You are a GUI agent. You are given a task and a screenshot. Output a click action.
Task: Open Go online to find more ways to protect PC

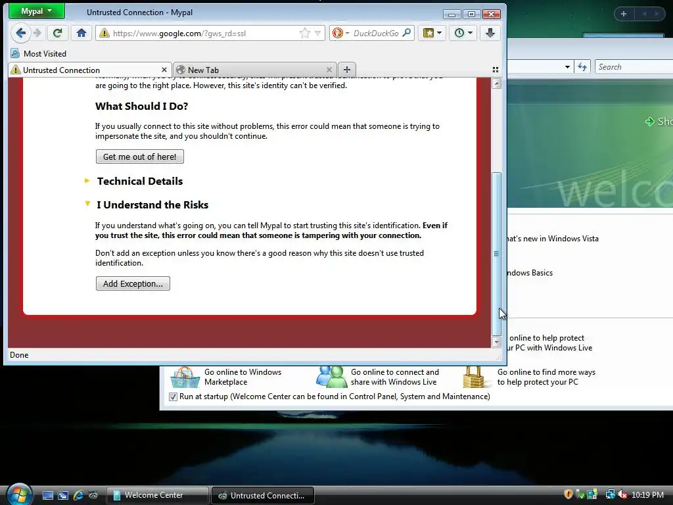529,377
